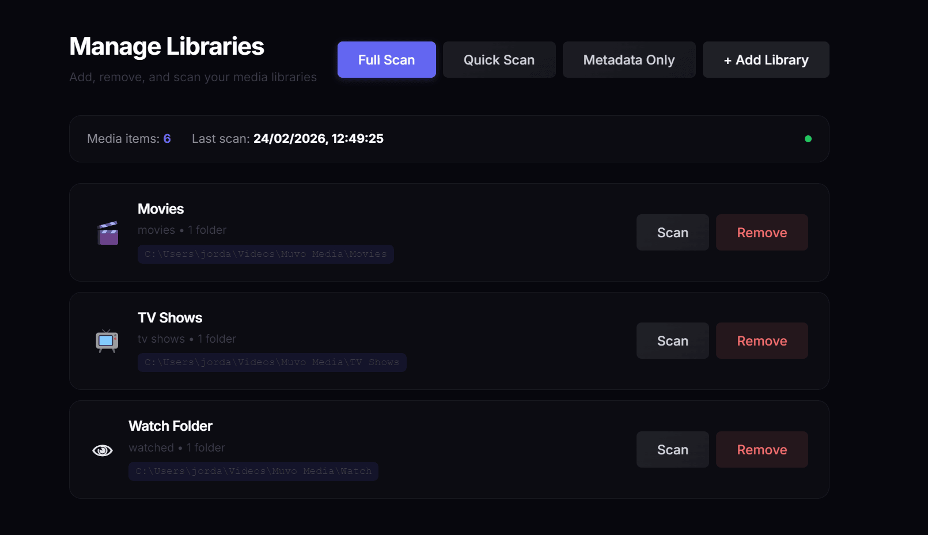928x535 pixels.
Task: Scan the TV Shows library
Action: [x=672, y=340]
